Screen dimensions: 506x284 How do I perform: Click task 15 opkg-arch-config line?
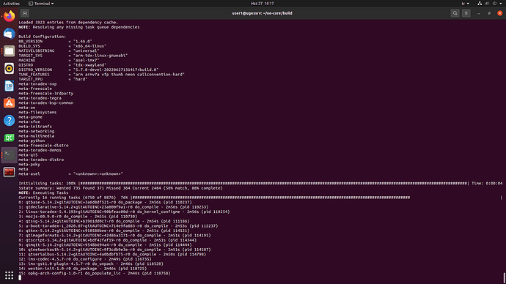(95, 273)
